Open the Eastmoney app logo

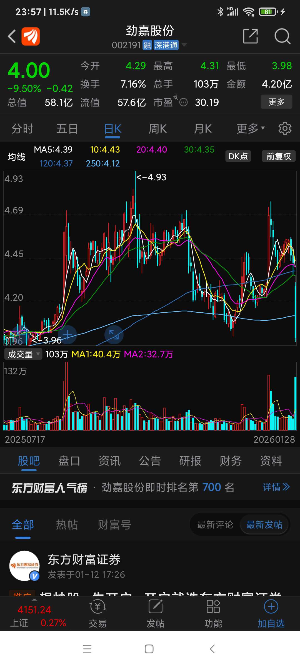pyautogui.click(x=31, y=36)
